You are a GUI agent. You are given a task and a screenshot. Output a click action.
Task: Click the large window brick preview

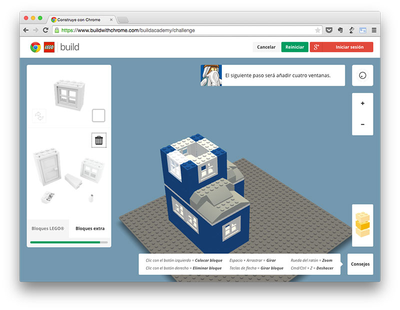click(x=69, y=95)
